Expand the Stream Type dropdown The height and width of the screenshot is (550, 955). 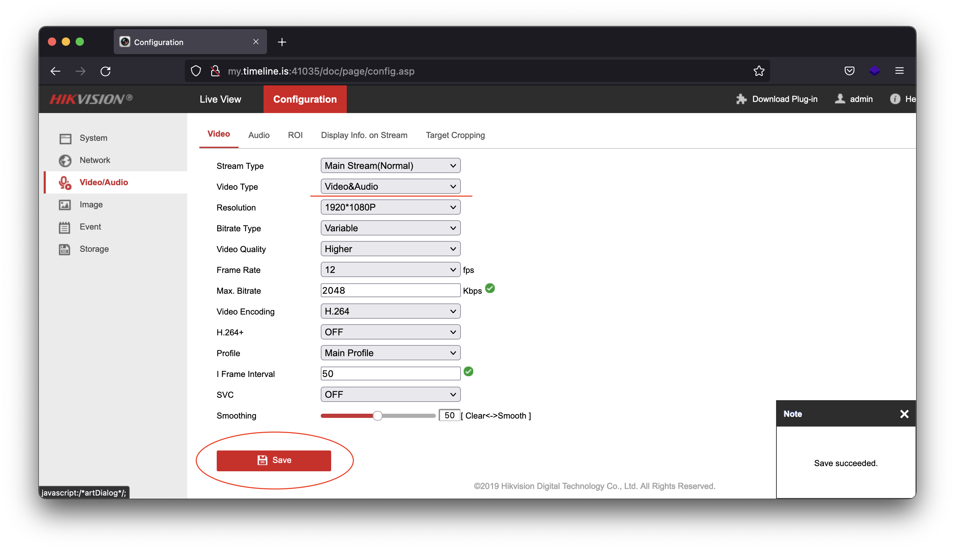[390, 166]
